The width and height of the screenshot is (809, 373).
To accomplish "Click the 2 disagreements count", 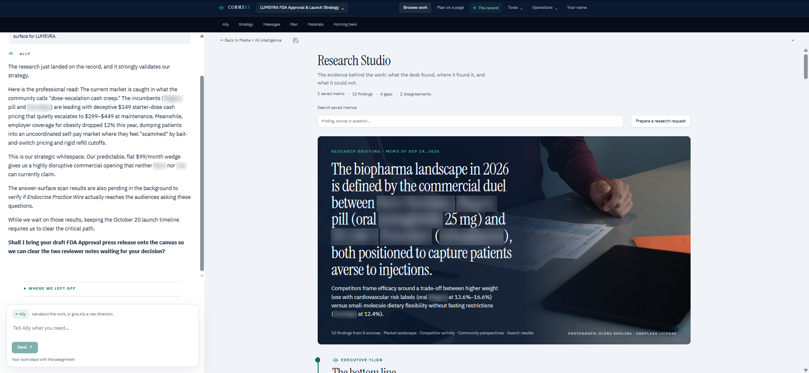I will click(x=415, y=94).
